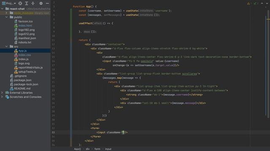Collapse the src folder chevron

6,47
